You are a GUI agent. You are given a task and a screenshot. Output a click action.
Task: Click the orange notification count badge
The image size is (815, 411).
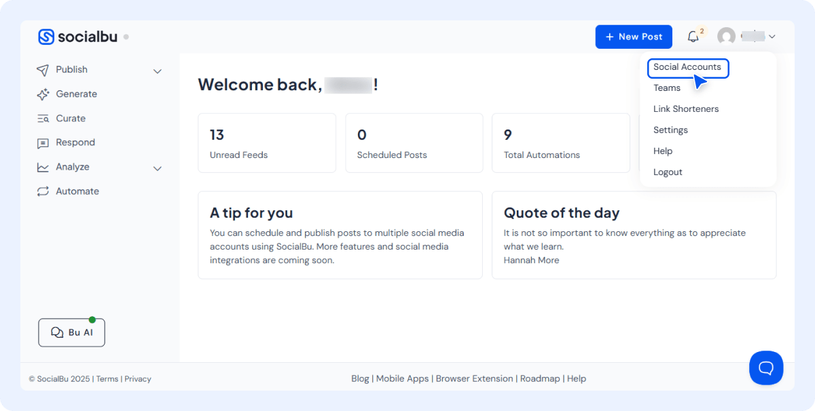[702, 30]
